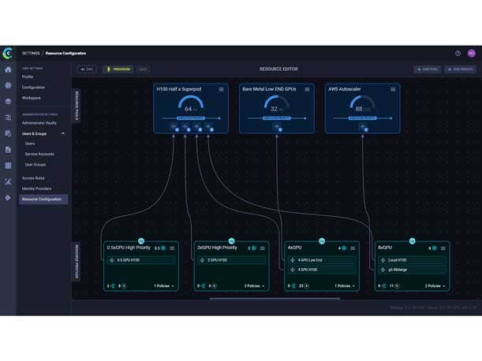Click the Provision button
Viewport: 482px width, 361px height.
(118, 69)
